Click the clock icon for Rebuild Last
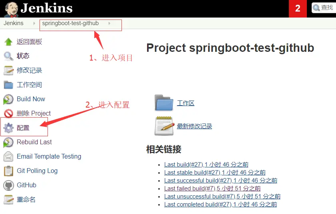This screenshot has width=336, height=214. (x=8, y=142)
